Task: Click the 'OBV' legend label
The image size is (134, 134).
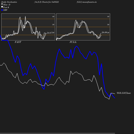Action: tap(5, 10)
